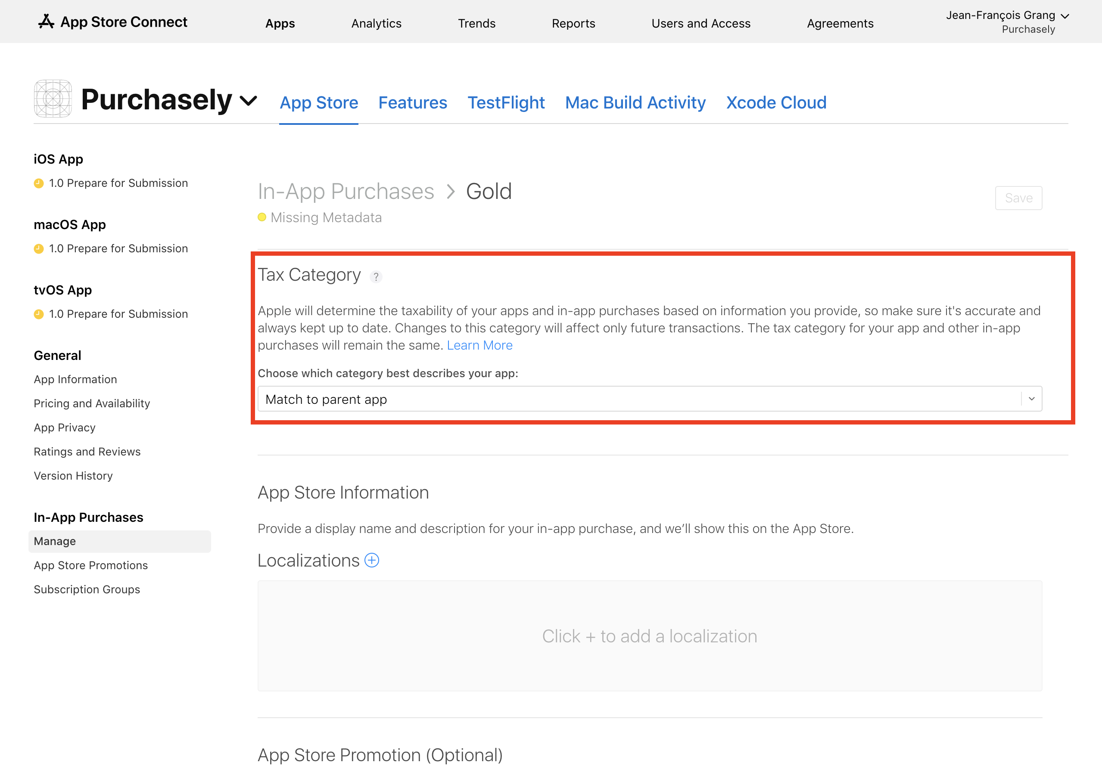Open the Match to parent app dropdown
Image resolution: width=1102 pixels, height=784 pixels.
pos(650,399)
